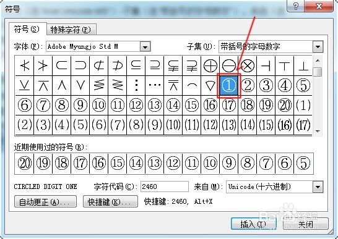Pick parenthesized (10) in the symbol grid
Image resolution: width=338 pixels, height=239 pixels.
tap(173, 125)
